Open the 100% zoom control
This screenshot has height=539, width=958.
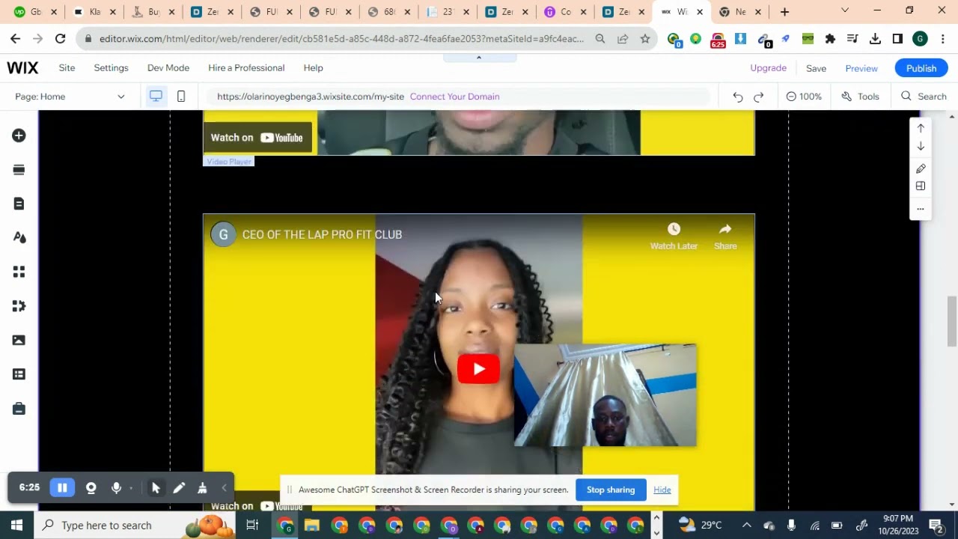coord(804,97)
